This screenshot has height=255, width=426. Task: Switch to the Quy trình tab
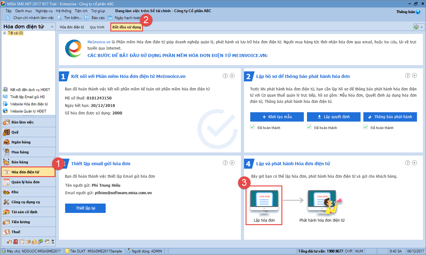coord(97,27)
